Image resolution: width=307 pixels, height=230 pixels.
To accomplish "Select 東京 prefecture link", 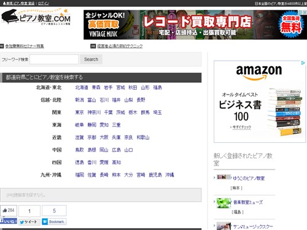I will click(x=79, y=112).
